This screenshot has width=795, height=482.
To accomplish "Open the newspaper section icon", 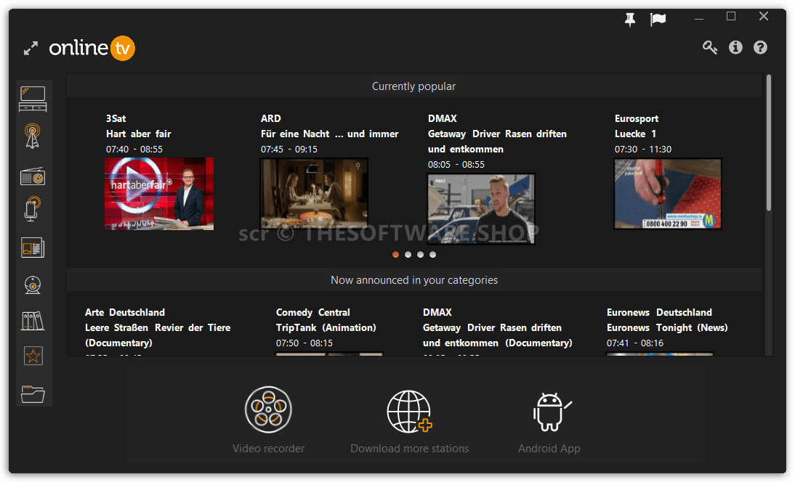I will [33, 248].
